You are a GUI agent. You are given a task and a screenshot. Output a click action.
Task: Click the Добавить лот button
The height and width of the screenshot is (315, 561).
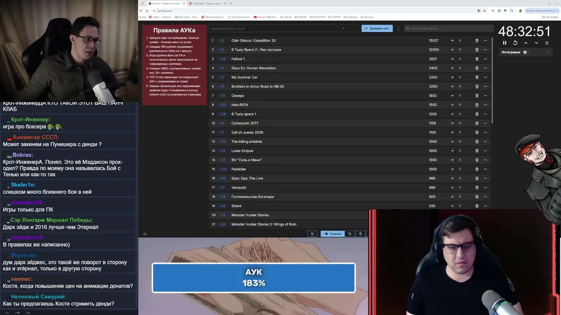click(377, 28)
